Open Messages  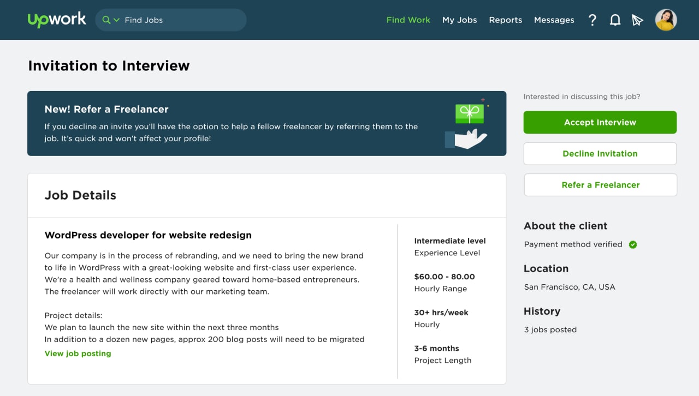point(554,20)
